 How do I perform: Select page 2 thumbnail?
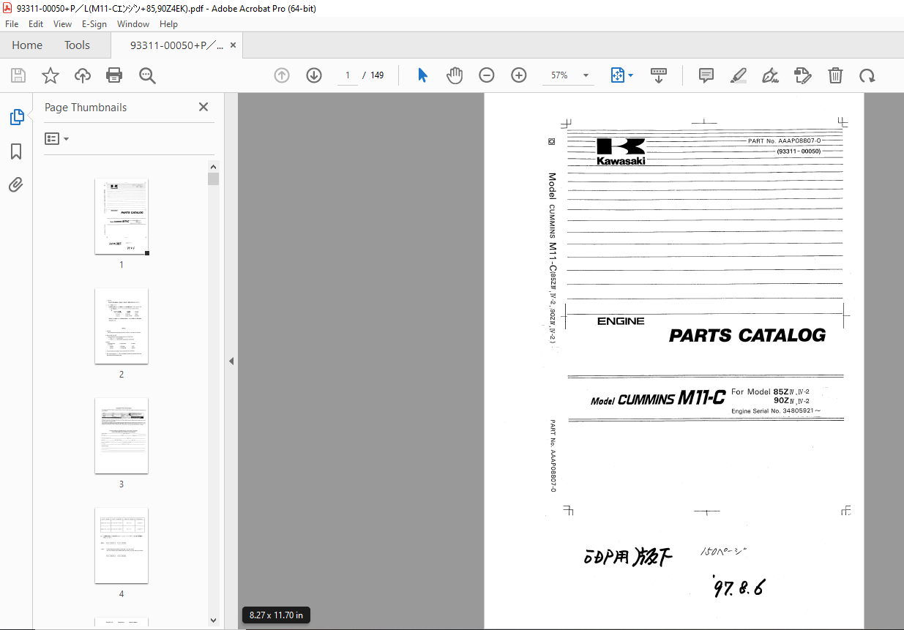122,326
